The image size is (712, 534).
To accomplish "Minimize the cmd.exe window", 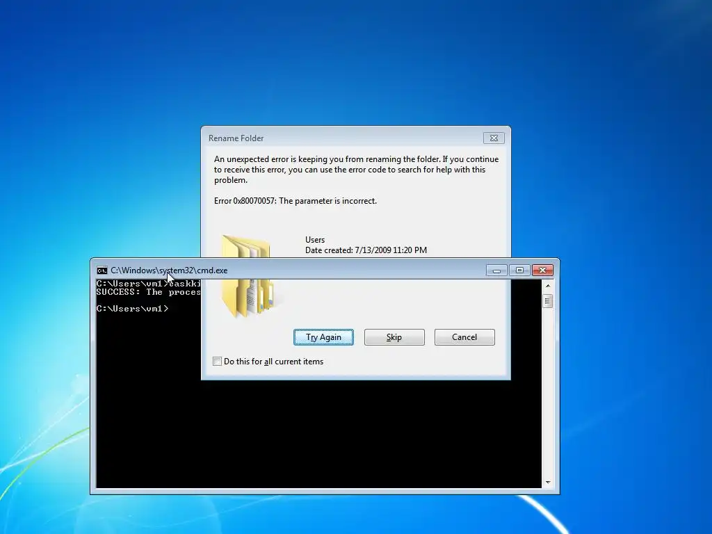I will pos(496,270).
